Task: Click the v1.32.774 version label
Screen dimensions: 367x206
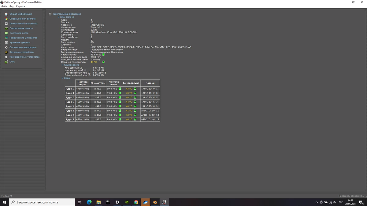Action: click(x=6, y=196)
